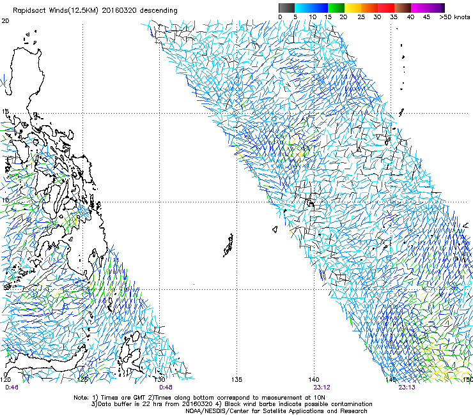Click the purple "23:12" swath time label
The height and width of the screenshot is (415, 473).
point(322,388)
